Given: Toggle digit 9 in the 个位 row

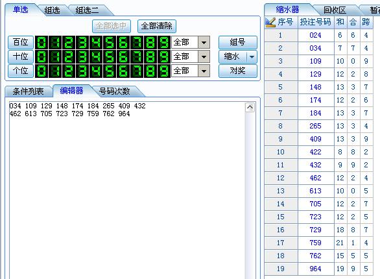Looking at the screenshot, I should tap(164, 71).
